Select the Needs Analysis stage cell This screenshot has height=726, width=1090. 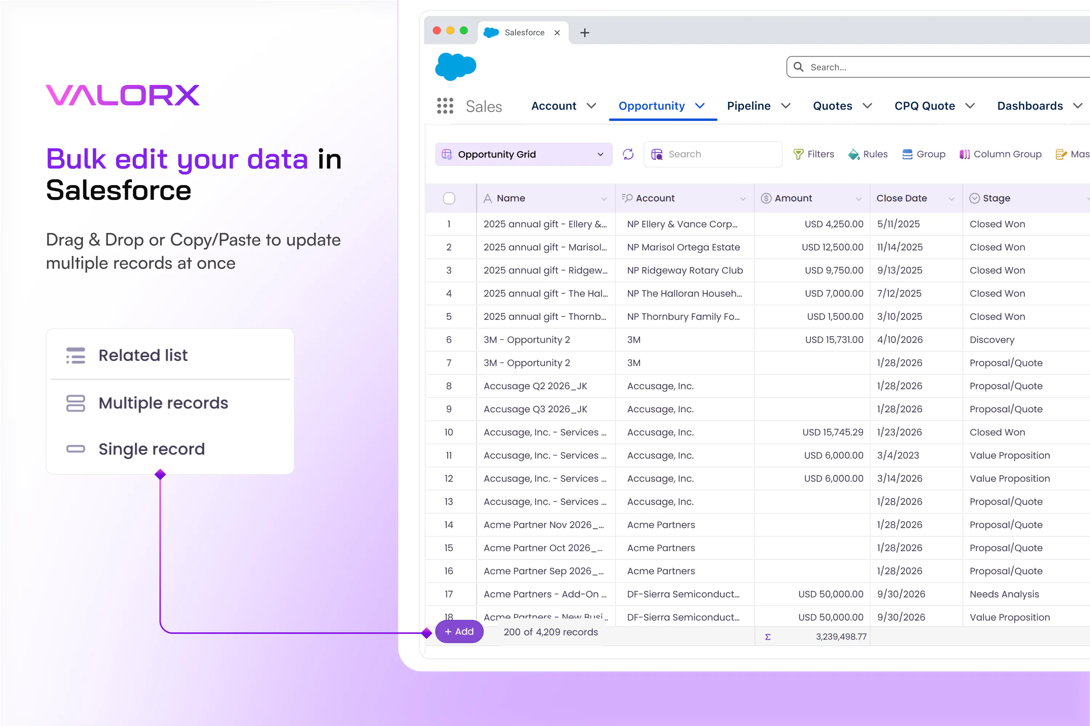tap(1026, 594)
